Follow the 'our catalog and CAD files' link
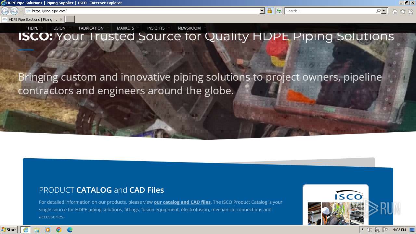 click(x=182, y=202)
